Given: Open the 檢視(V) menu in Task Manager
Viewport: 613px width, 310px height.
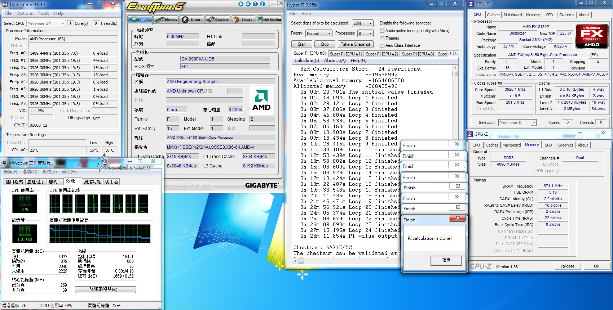Looking at the screenshot, I should (49, 172).
